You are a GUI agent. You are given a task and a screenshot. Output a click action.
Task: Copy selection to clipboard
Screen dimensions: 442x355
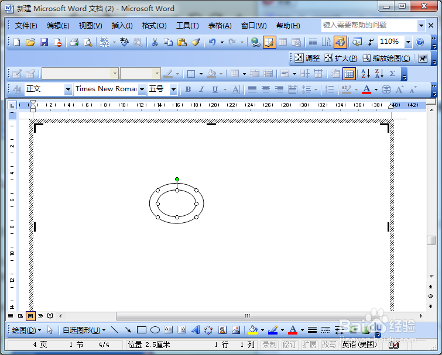168,42
